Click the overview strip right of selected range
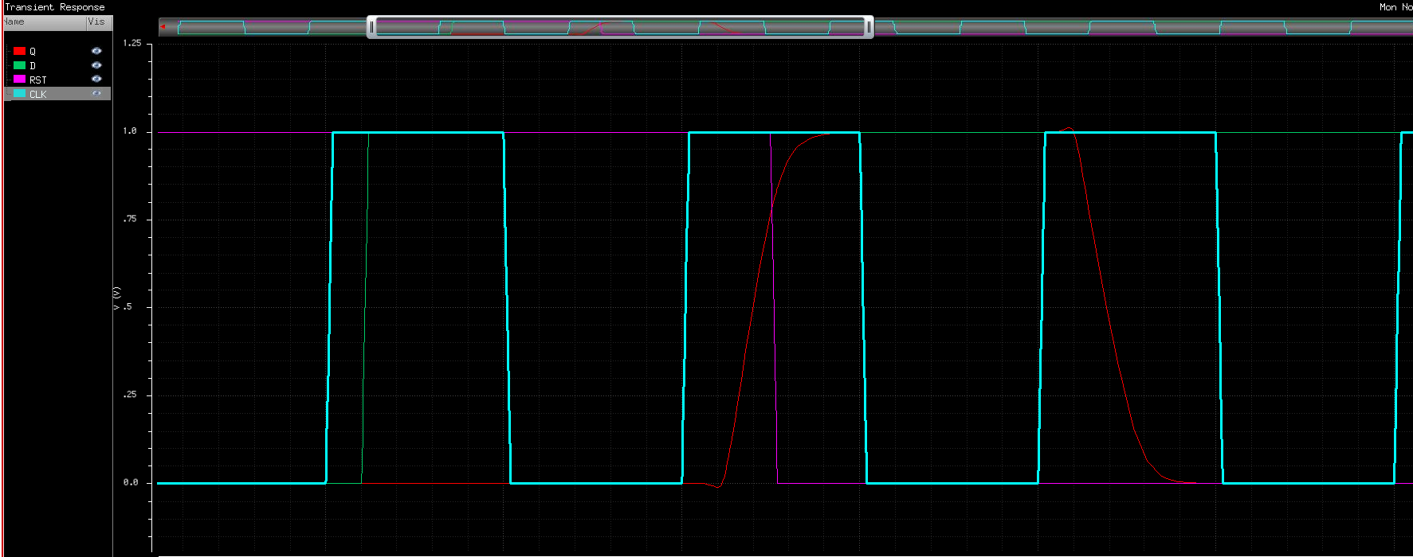1413x557 pixels. coord(1116,27)
